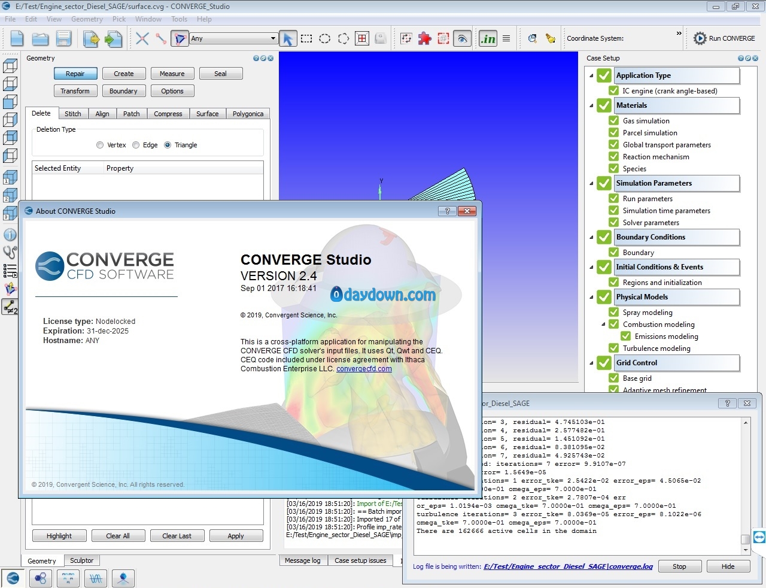The image size is (766, 588).
Task: Toggle the eye visibility icon in toolbar
Action: pos(462,39)
